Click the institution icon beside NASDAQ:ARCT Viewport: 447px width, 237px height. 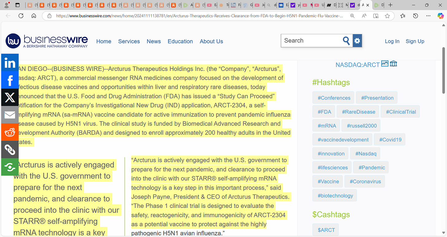pos(393,64)
